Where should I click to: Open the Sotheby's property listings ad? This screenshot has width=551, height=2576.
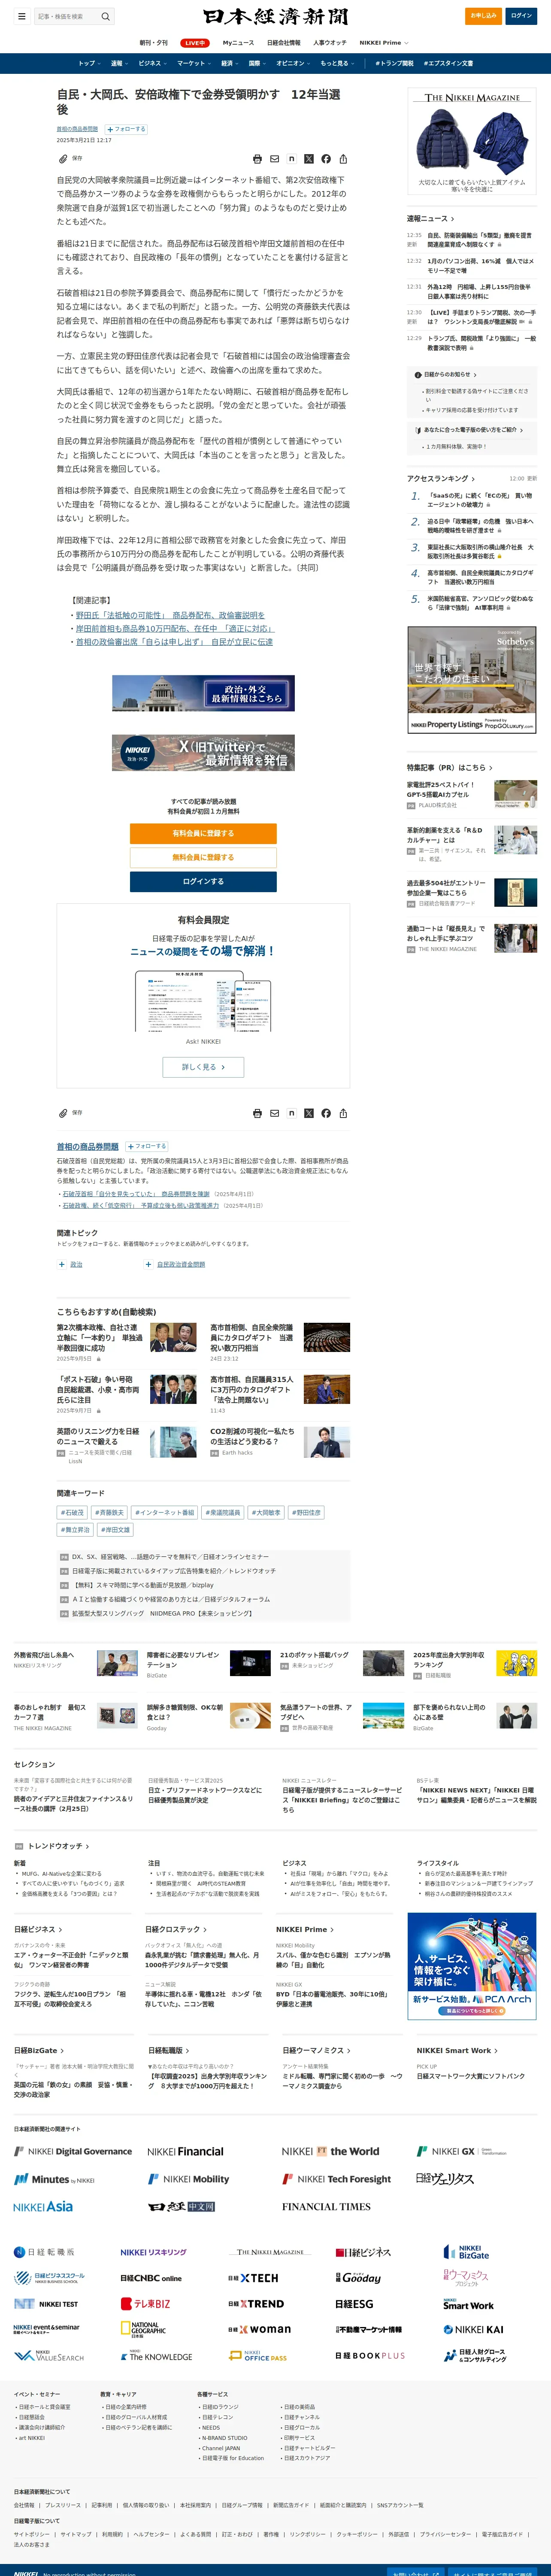pos(472,680)
